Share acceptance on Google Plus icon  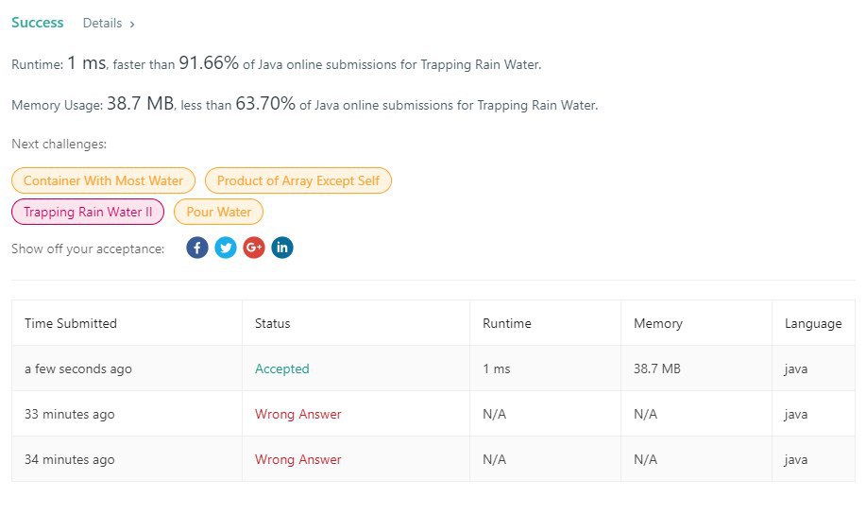pos(254,248)
